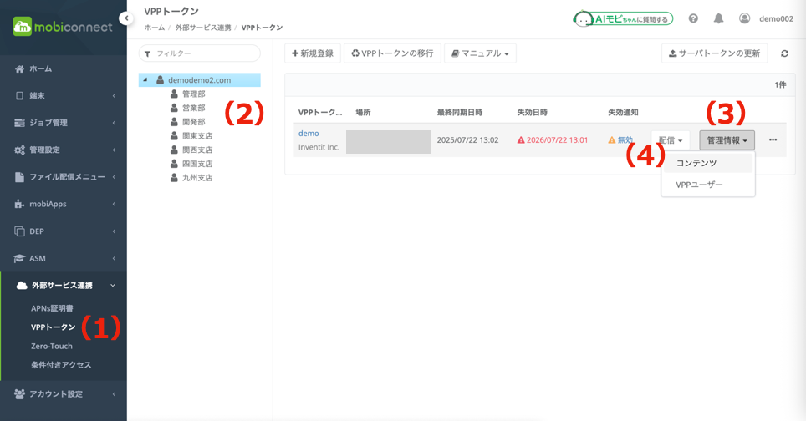The width and height of the screenshot is (806, 421).
Task: Expand the ファイル配信メニュー sidebar menu
Action: click(x=64, y=176)
